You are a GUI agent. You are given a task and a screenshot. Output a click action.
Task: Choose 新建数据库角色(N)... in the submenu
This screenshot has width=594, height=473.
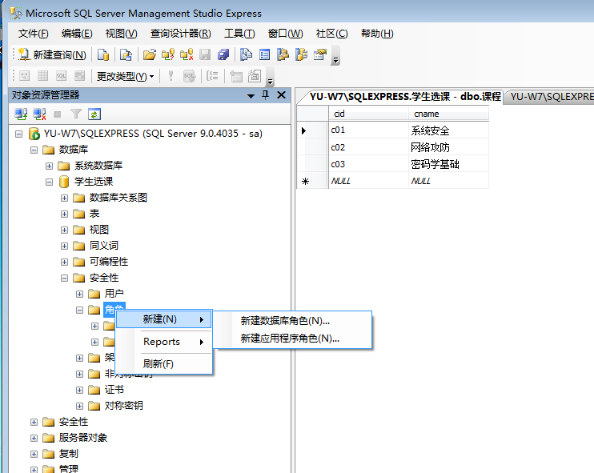(x=292, y=321)
